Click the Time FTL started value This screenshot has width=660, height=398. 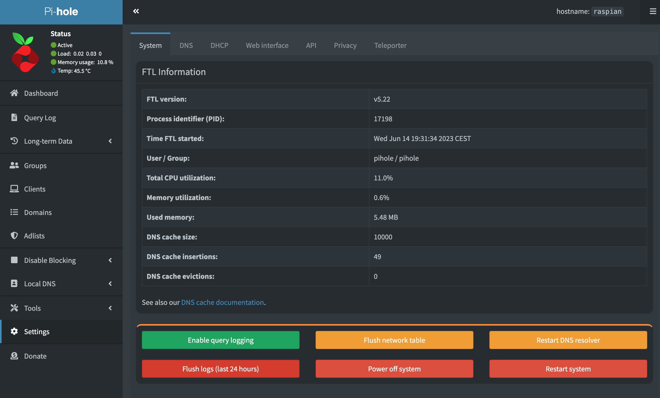(x=422, y=138)
